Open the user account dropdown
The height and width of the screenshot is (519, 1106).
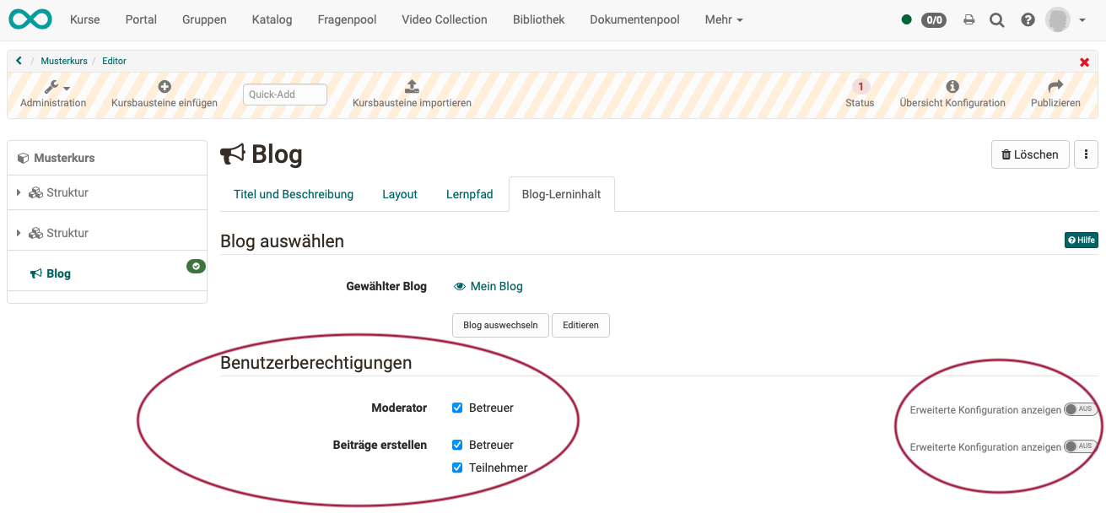[1057, 19]
